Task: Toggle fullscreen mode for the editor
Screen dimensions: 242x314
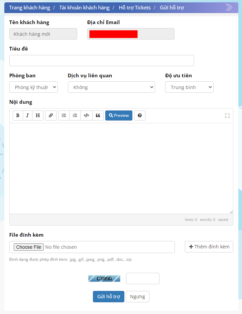Action: pos(227,116)
